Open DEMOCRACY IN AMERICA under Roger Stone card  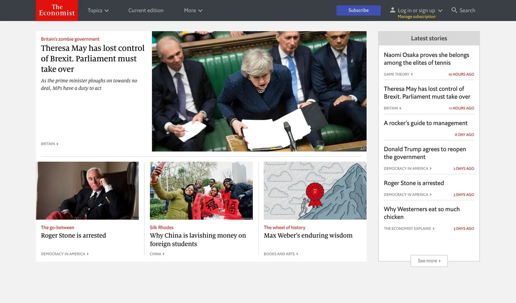tap(64, 254)
